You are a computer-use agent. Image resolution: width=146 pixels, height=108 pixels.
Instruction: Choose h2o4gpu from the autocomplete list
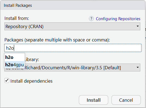point(14,65)
